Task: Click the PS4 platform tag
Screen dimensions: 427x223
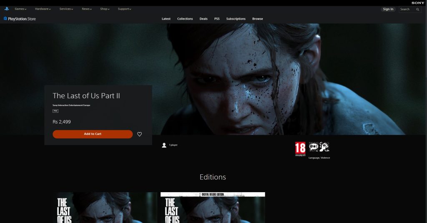Action: point(55,111)
